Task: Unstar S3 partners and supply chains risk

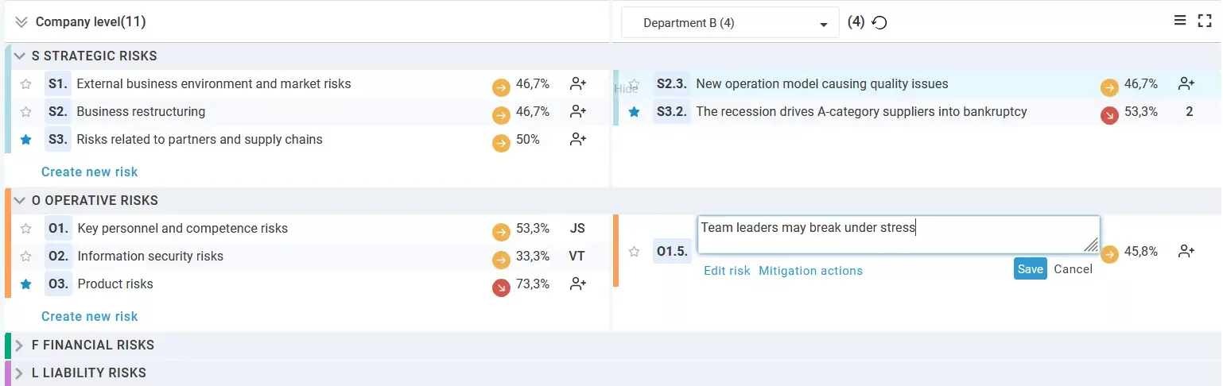Action: coord(25,140)
